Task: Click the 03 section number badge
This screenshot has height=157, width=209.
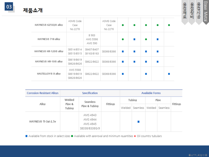Action: pos(9,7)
